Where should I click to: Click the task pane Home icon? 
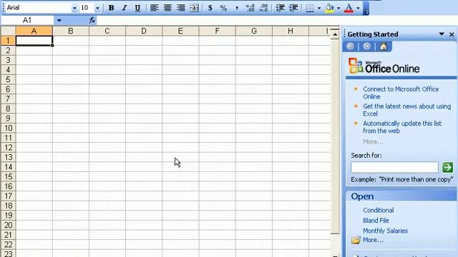pyautogui.click(x=384, y=46)
